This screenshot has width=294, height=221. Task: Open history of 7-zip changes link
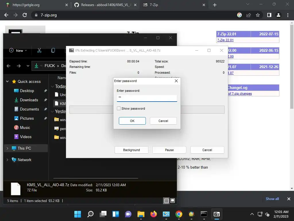240,94
